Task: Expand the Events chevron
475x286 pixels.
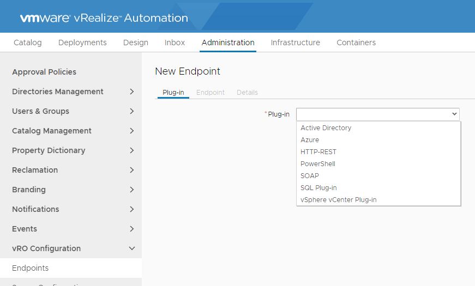Action: (132, 229)
